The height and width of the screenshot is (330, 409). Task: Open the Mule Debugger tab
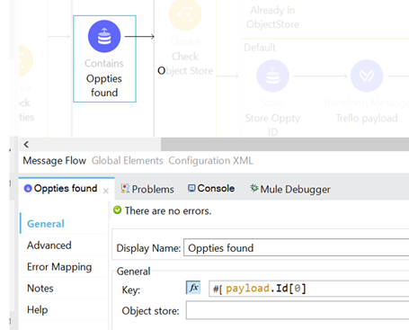(290, 189)
